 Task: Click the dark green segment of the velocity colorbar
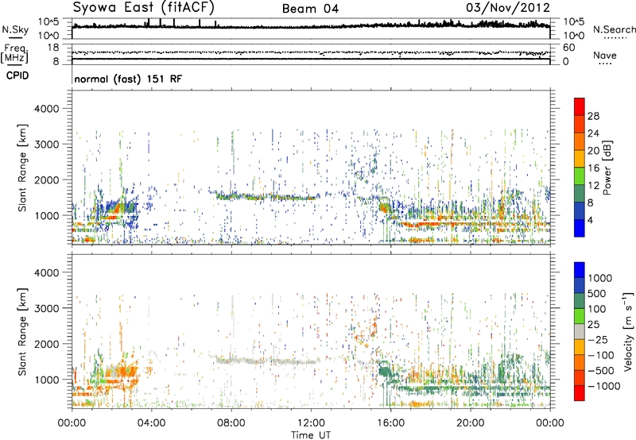click(x=580, y=301)
